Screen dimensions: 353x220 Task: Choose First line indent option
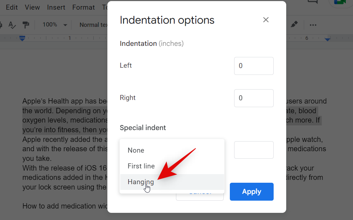point(141,166)
